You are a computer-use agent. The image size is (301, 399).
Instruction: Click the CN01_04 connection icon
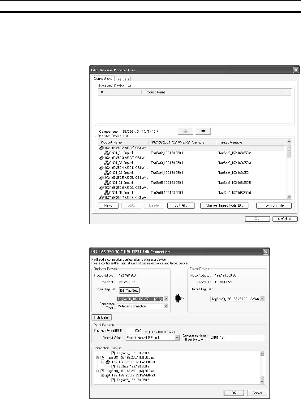click(x=106, y=182)
